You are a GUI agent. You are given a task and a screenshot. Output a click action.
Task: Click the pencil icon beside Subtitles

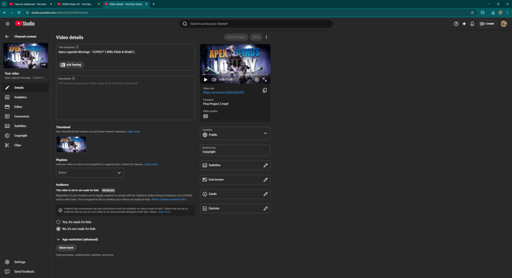265,165
